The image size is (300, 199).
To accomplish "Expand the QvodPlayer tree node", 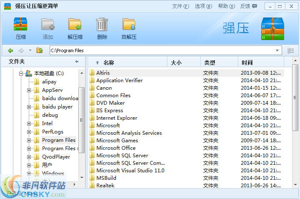I will tap(29, 157).
